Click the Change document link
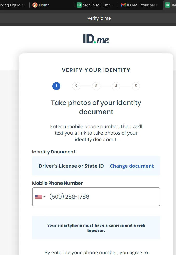The image size is (176, 255). point(132,166)
